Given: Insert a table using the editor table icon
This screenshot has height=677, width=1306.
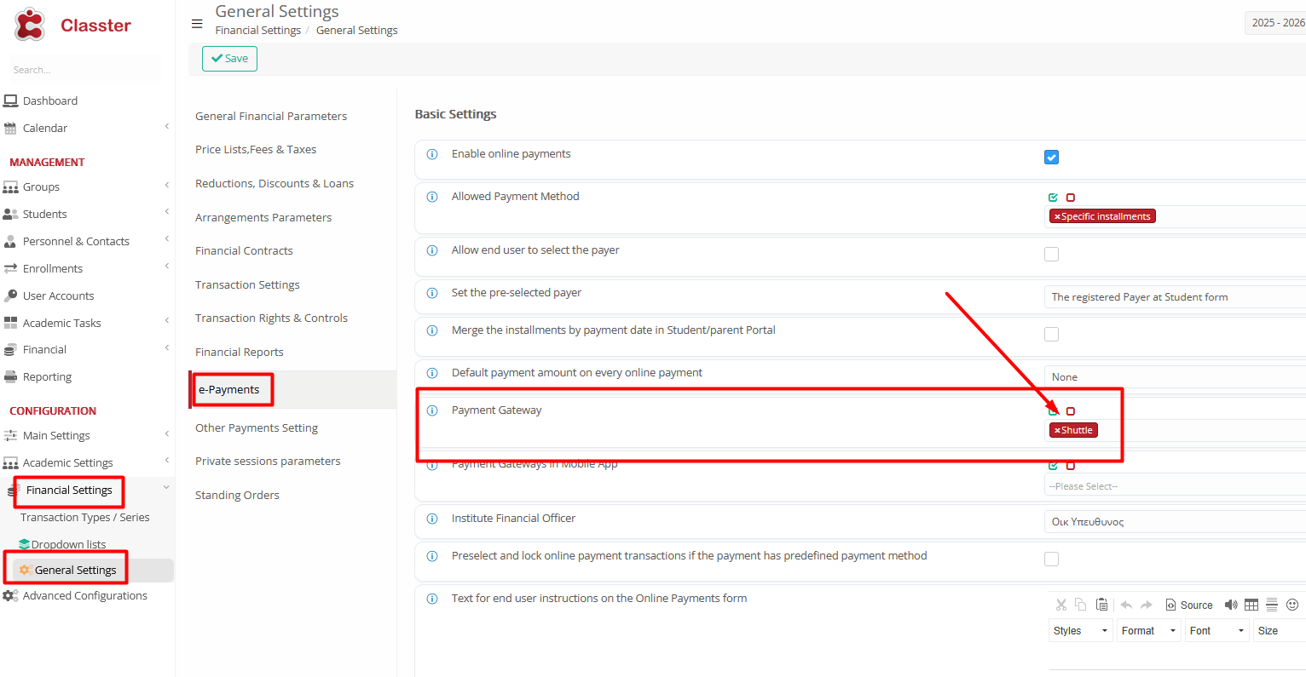Looking at the screenshot, I should (x=1251, y=605).
